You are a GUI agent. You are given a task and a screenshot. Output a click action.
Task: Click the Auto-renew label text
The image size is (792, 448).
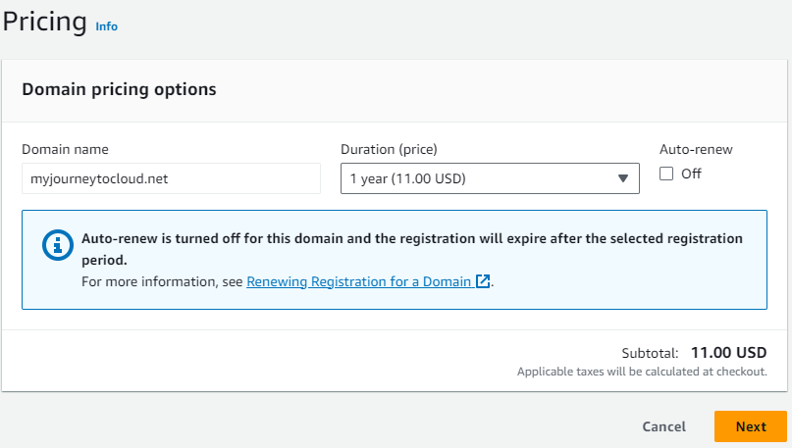coord(696,149)
